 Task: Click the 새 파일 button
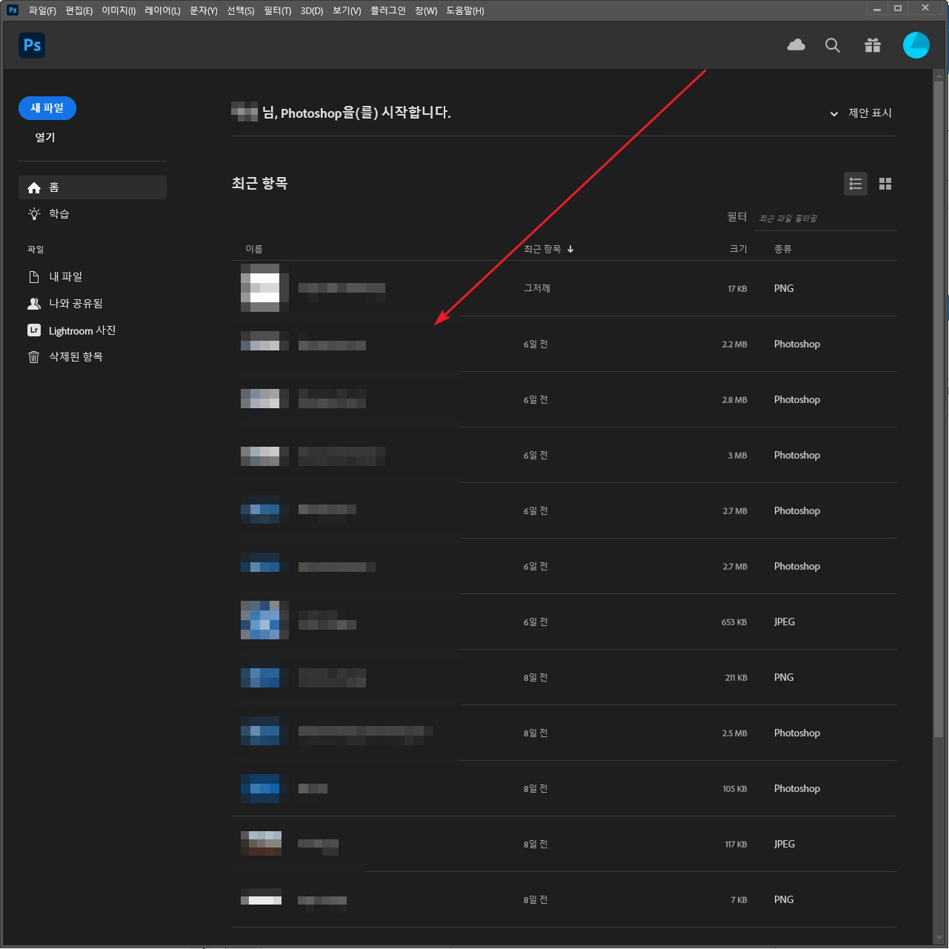[47, 108]
